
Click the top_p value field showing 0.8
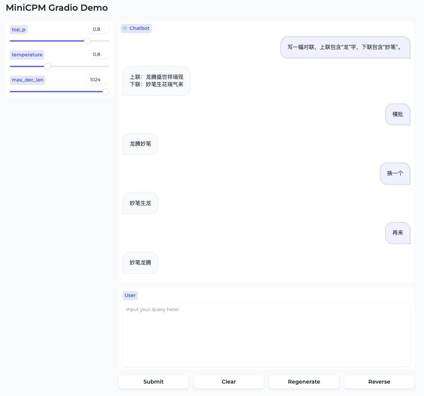[99, 29]
